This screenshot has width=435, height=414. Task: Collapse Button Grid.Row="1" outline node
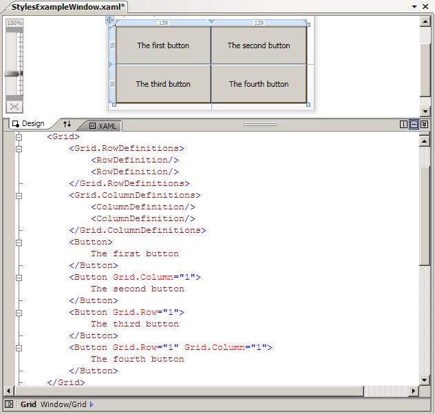point(19,313)
